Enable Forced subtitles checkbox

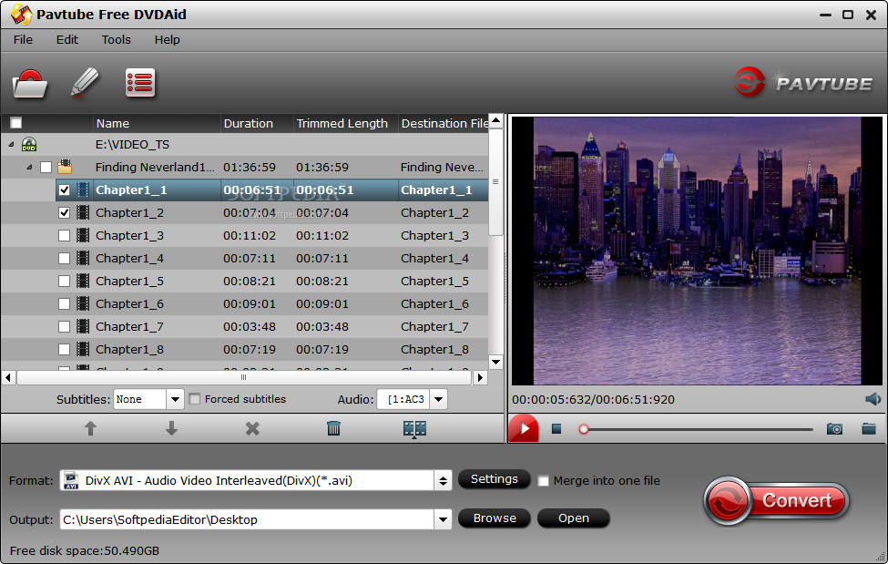[195, 399]
